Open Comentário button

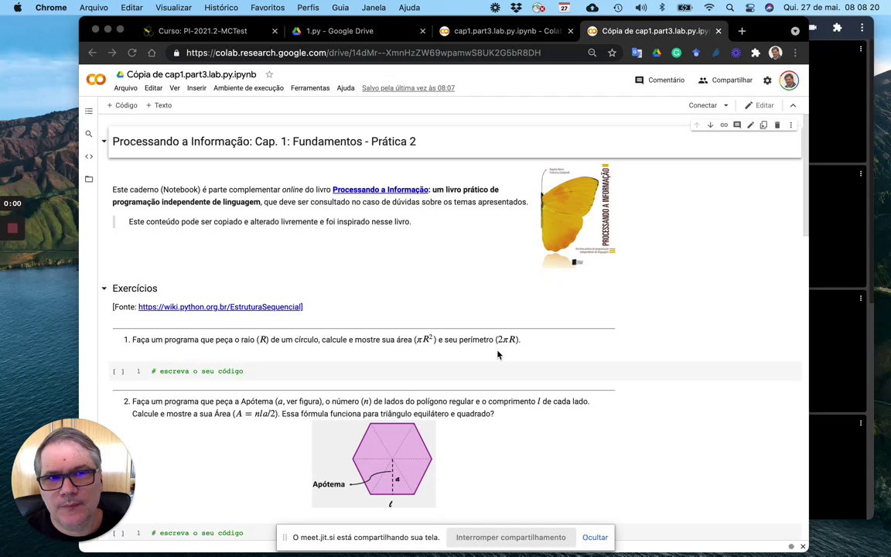660,80
